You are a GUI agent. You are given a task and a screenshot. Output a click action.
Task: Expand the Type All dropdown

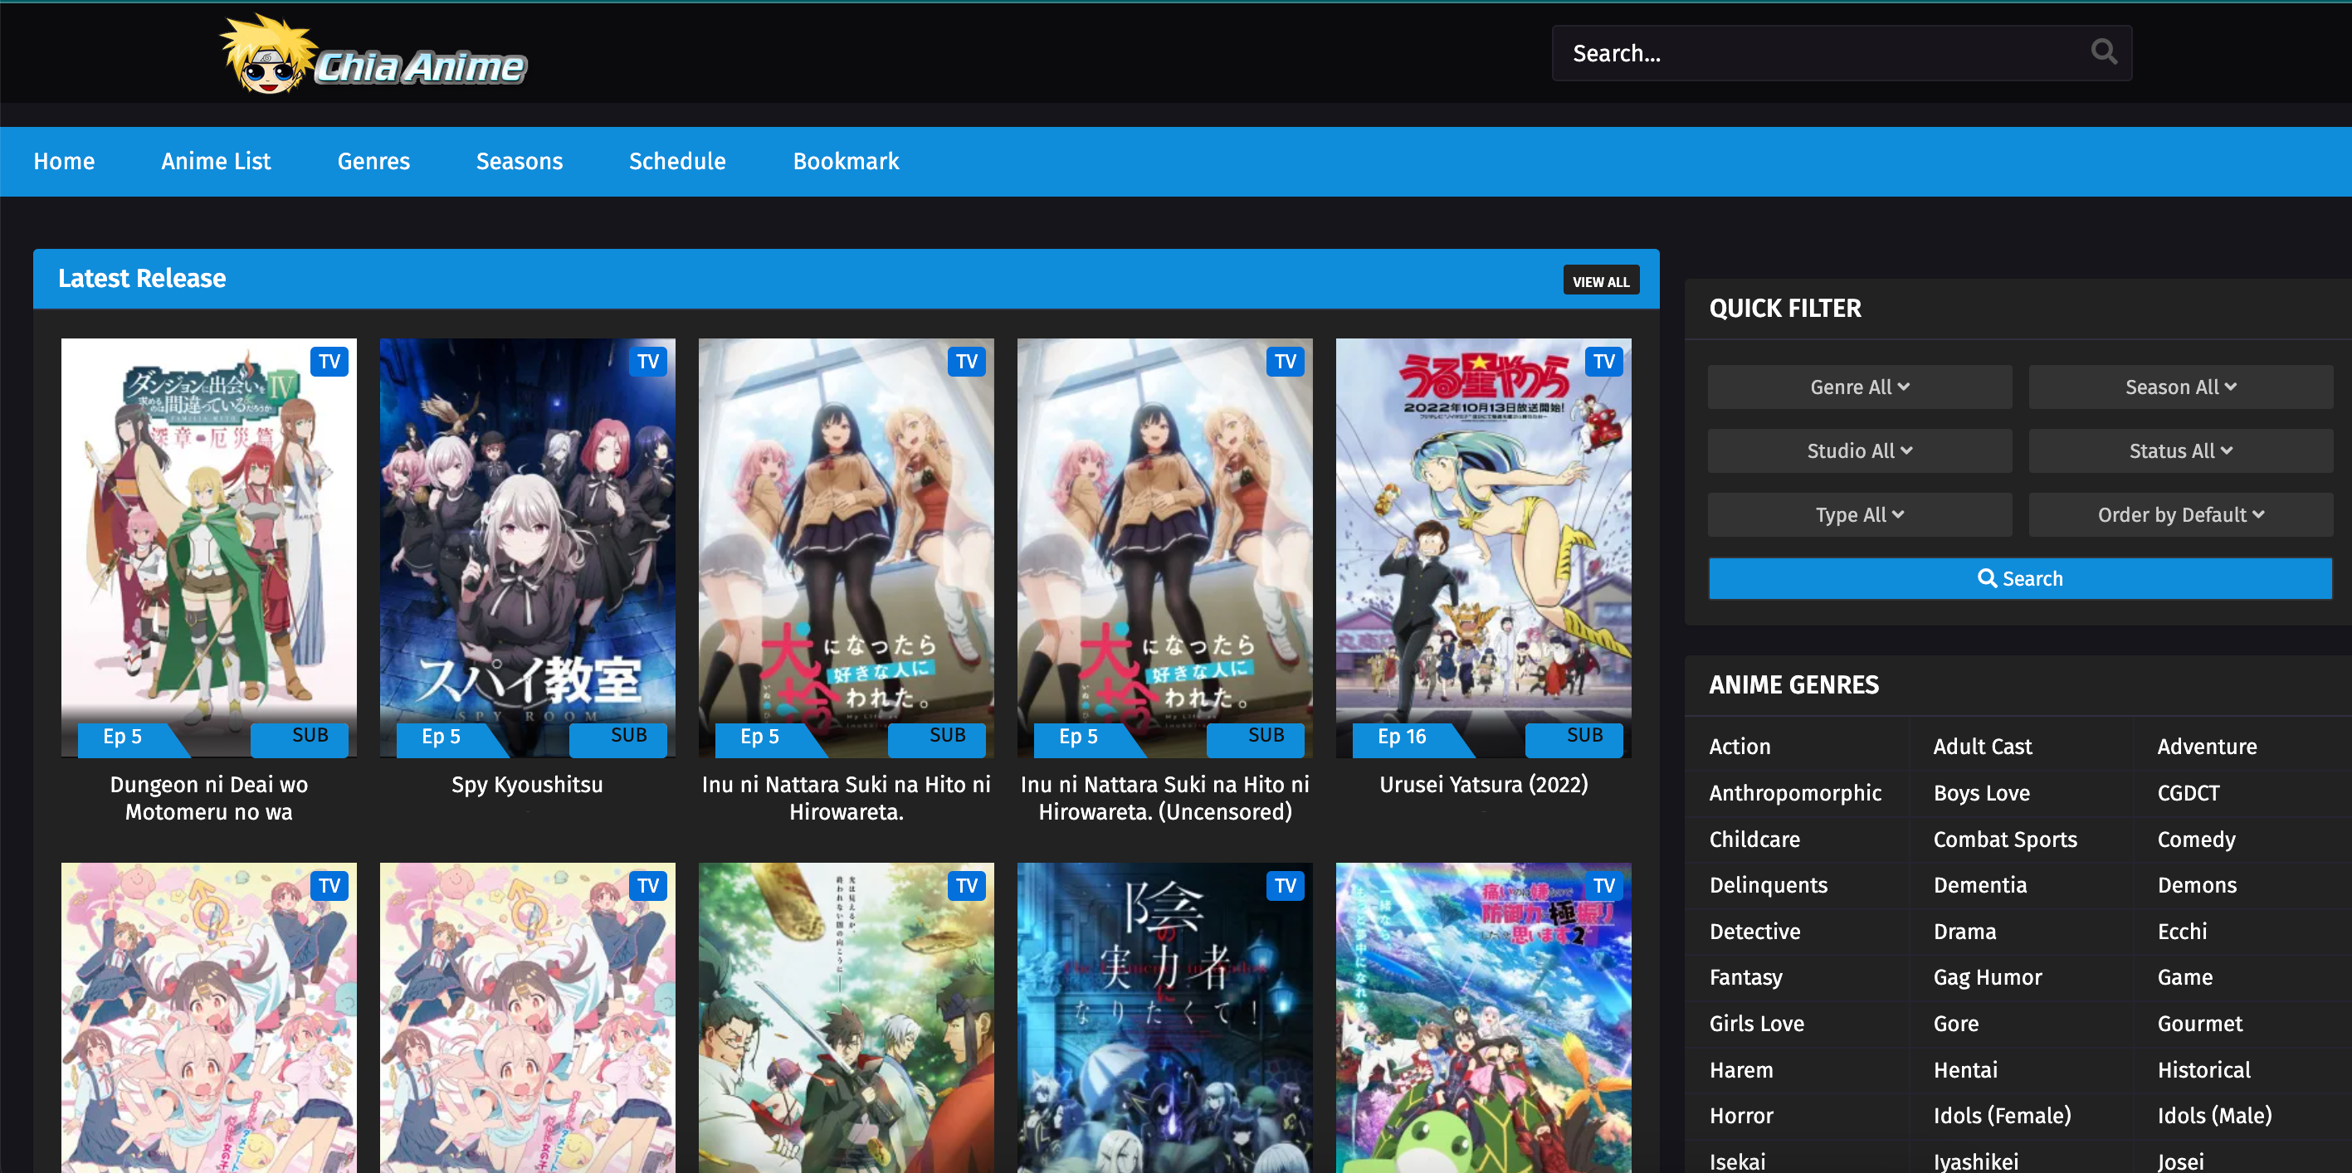coord(1859,515)
